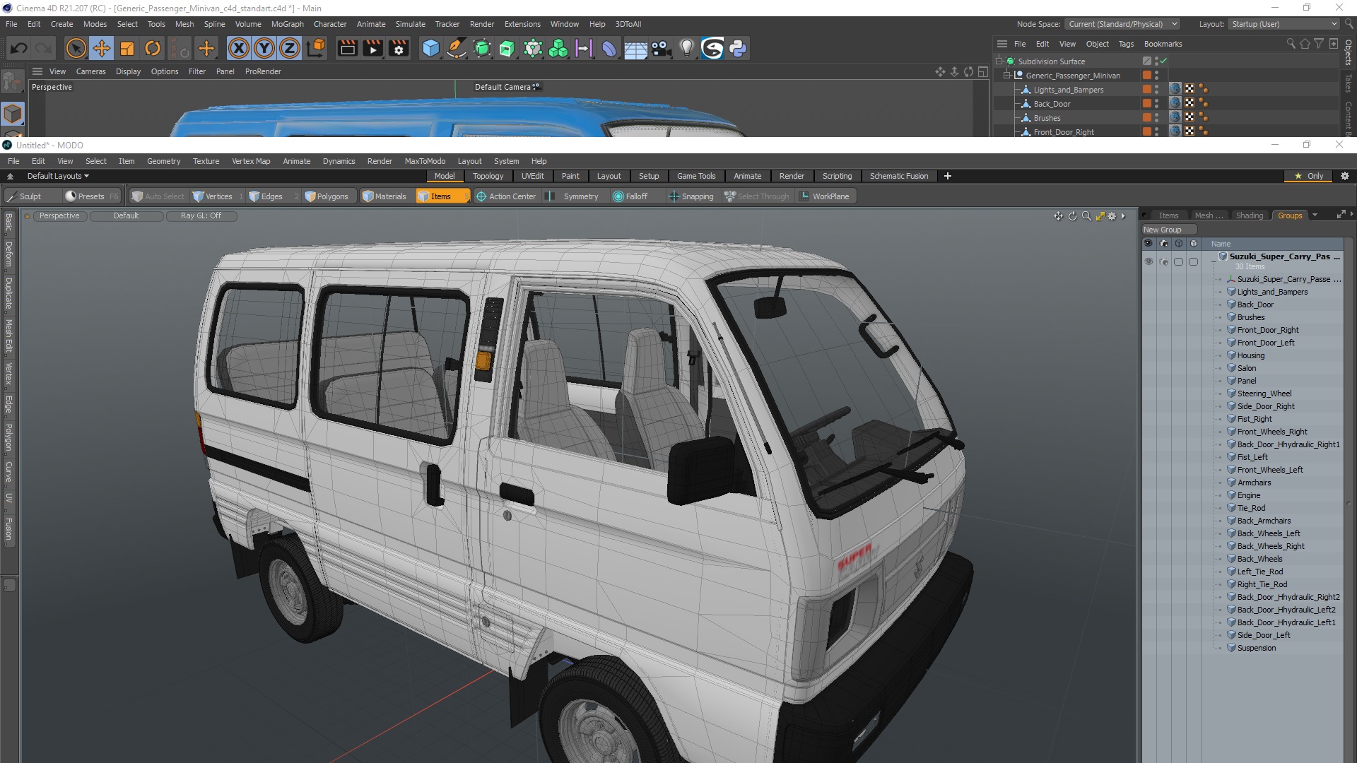The width and height of the screenshot is (1357, 763).
Task: Click the Python icon in Cinema 4D toolbar
Action: pos(738,48)
